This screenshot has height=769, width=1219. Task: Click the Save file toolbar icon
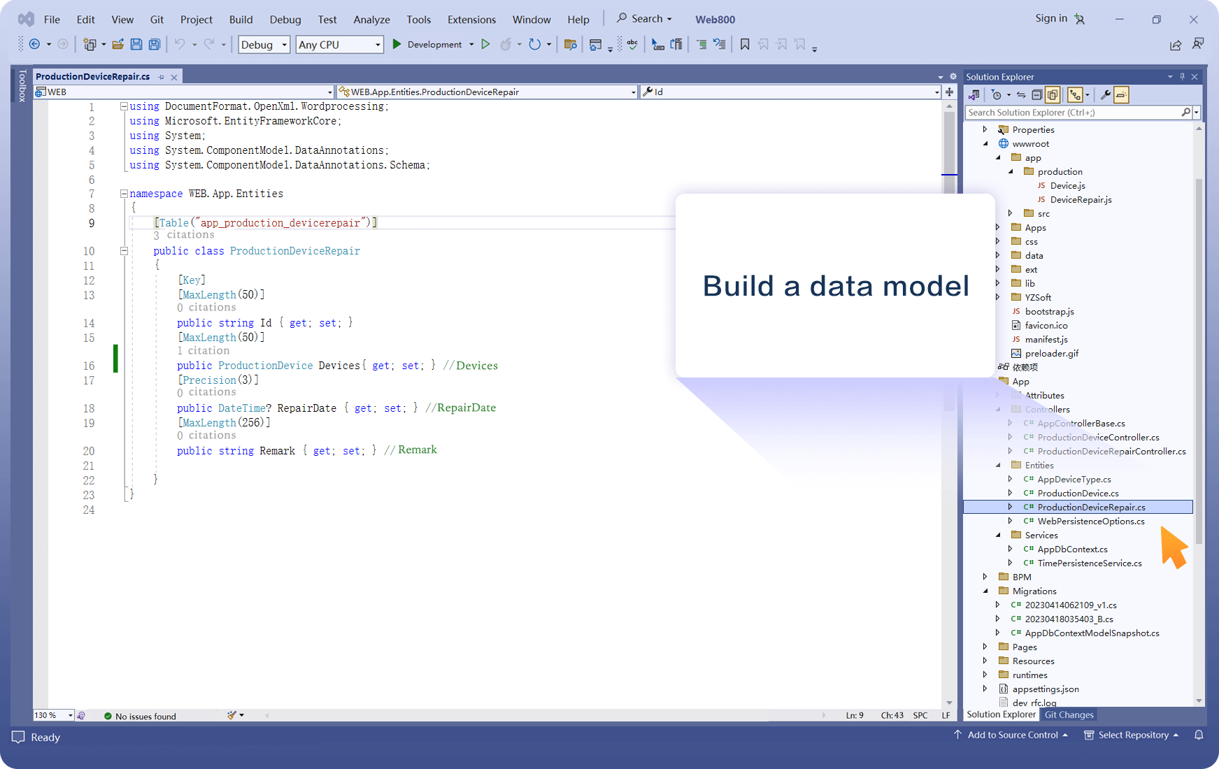136,44
